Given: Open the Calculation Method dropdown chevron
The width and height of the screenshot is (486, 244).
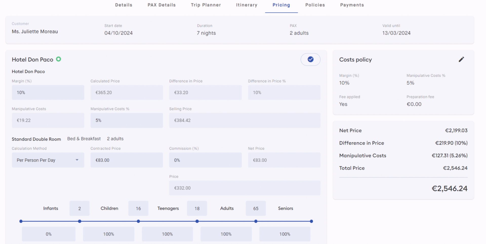Looking at the screenshot, I should (x=77, y=160).
